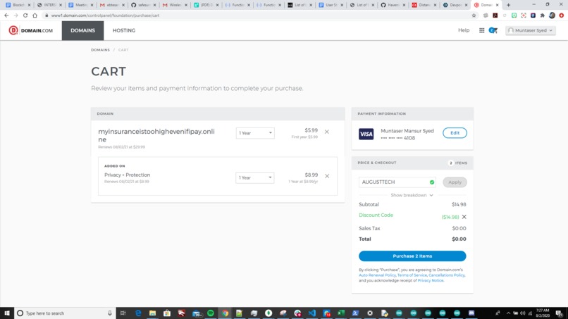
Task: Remove Privacy + Protection add-on
Action: tap(327, 176)
